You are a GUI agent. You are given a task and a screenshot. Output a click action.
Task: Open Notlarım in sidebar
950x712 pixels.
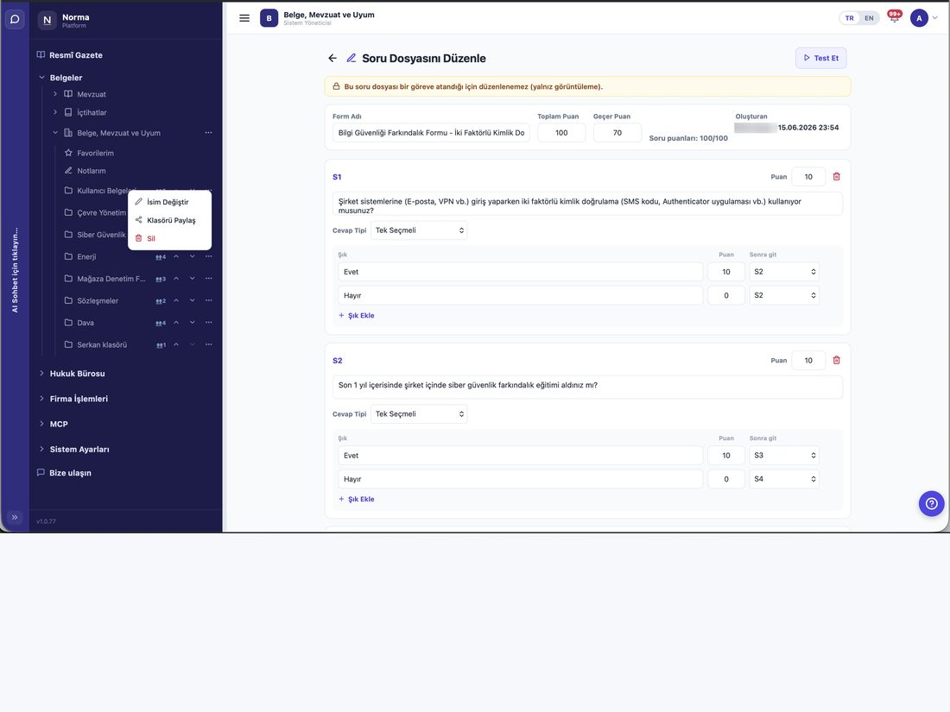[92, 171]
